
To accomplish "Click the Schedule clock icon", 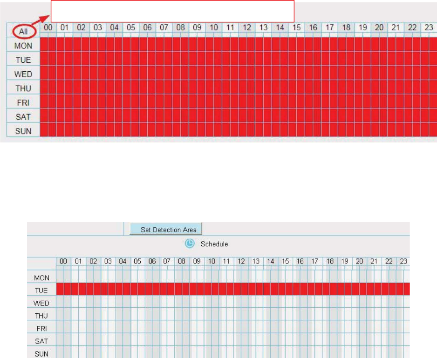I will 190,243.
